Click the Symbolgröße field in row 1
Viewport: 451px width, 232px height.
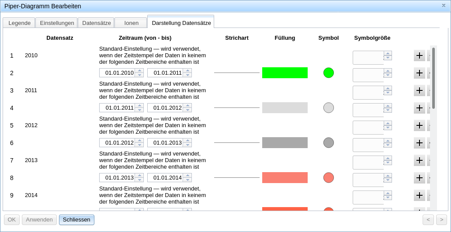click(x=368, y=58)
